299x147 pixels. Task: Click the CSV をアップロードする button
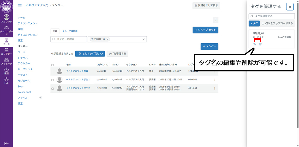point(277,23)
